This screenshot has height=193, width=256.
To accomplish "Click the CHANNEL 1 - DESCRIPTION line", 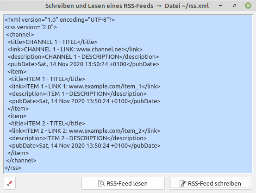I will click(x=83, y=57).
